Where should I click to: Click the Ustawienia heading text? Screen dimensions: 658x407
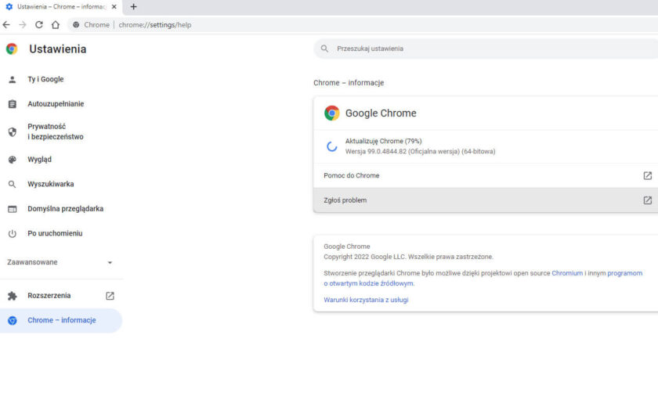click(x=58, y=49)
